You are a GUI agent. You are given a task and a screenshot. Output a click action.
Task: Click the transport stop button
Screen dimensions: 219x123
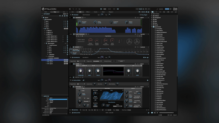146,9
